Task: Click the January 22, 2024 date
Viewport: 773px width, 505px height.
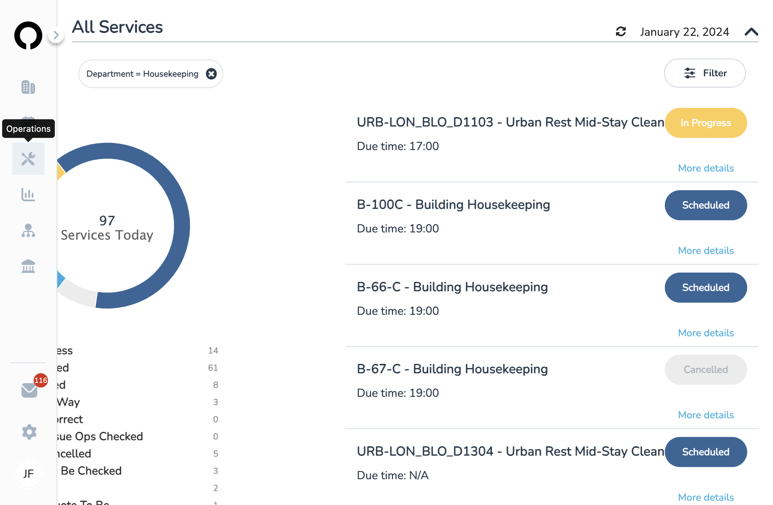Action: [x=685, y=32]
